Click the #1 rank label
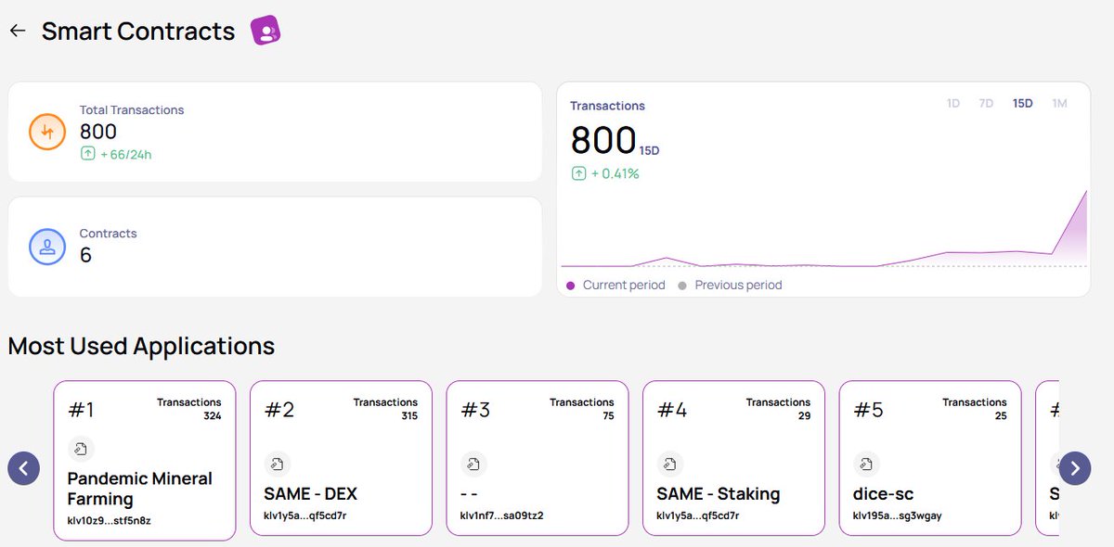The image size is (1114, 547). [x=81, y=410]
